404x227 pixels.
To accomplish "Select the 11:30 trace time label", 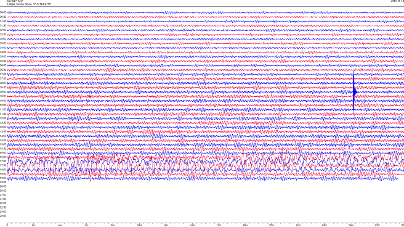I will coord(3,114).
